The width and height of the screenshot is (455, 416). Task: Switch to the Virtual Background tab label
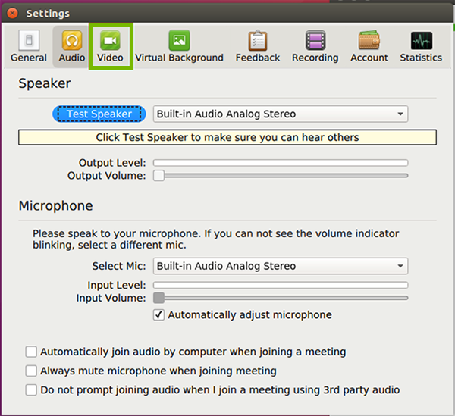(x=179, y=58)
